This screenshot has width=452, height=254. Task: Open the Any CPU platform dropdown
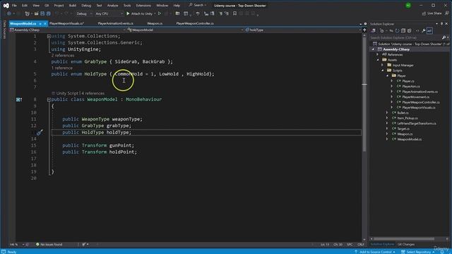[x=109, y=13]
